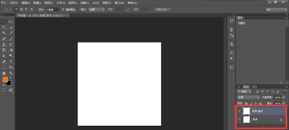Select the Zoom magnifier tool
The image size is (289, 130).
(11, 73)
